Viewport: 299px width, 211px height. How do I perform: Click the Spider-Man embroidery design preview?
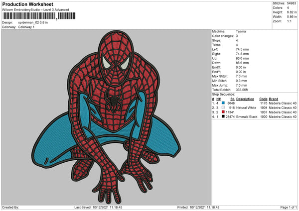(106, 117)
